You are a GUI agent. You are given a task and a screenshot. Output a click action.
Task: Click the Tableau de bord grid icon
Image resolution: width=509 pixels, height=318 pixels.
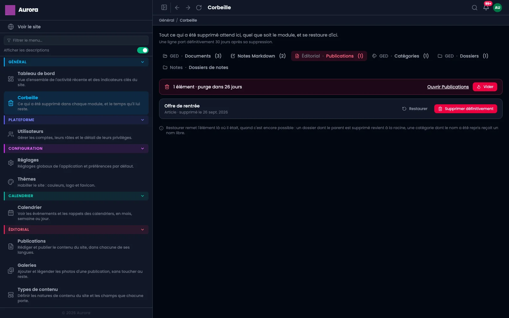coord(11,79)
